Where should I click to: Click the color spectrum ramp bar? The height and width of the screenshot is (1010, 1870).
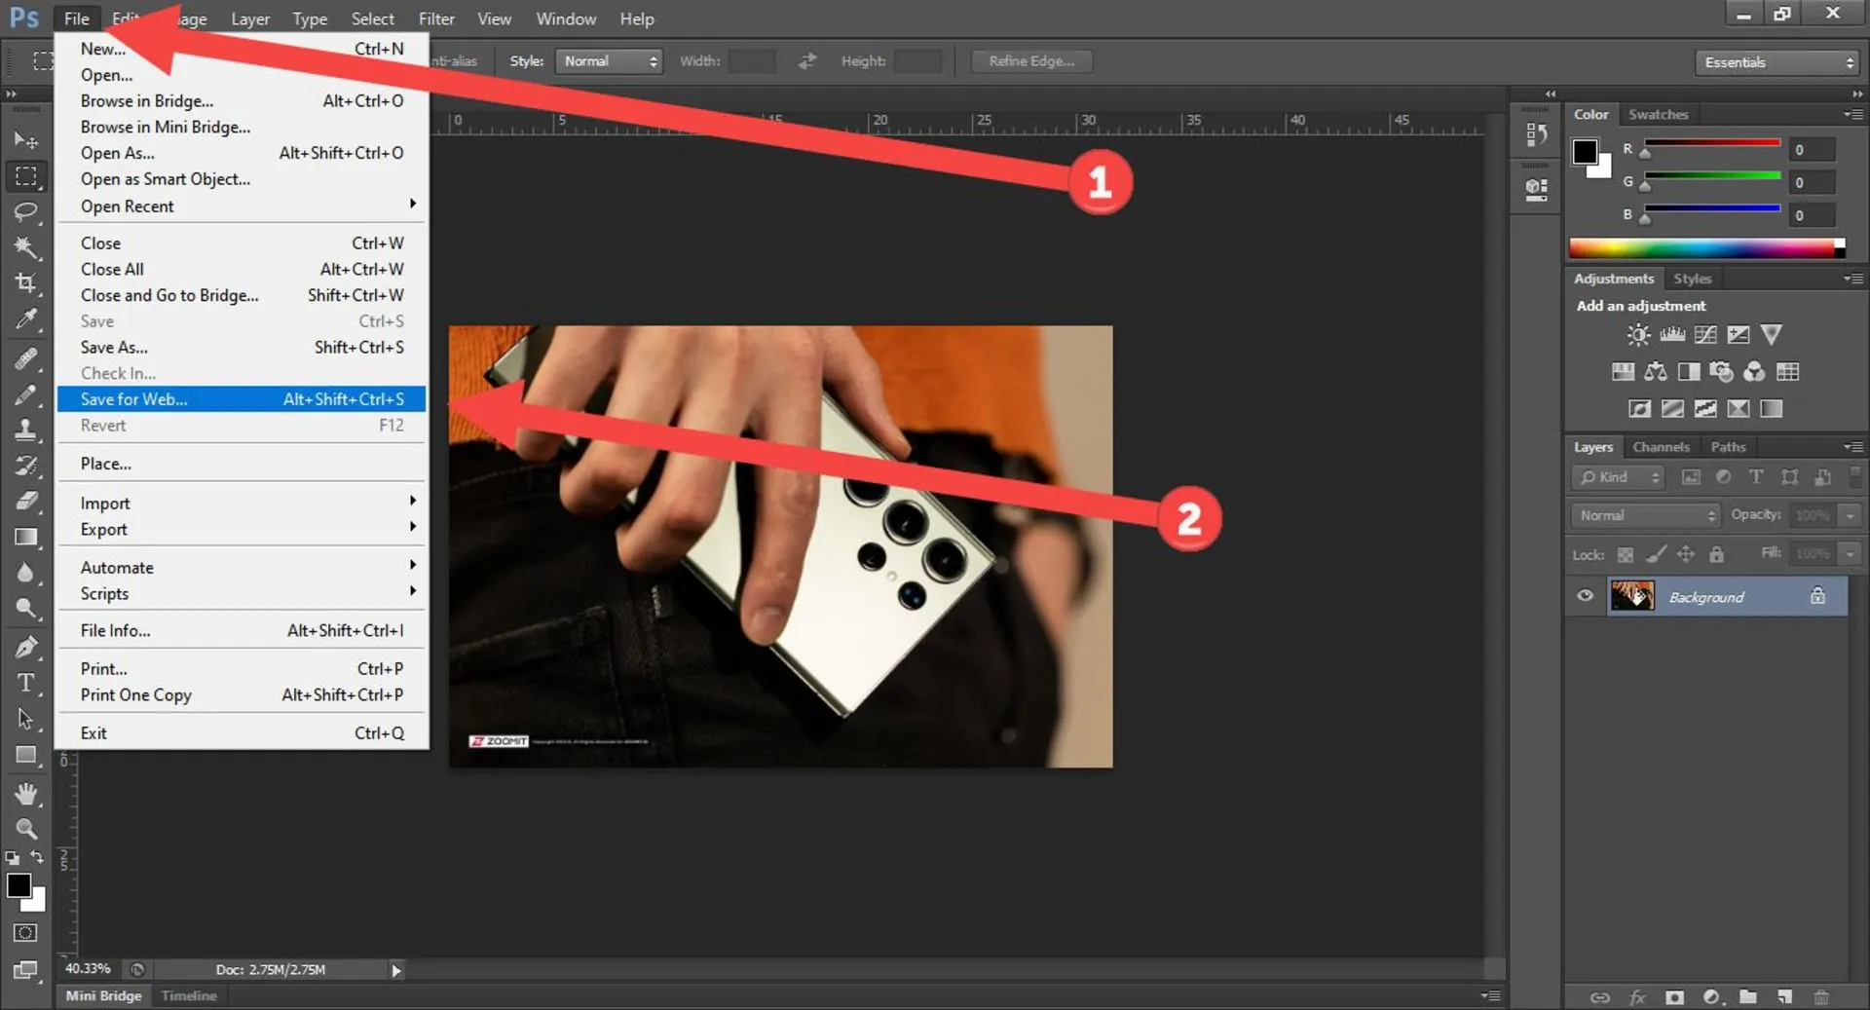(1704, 248)
